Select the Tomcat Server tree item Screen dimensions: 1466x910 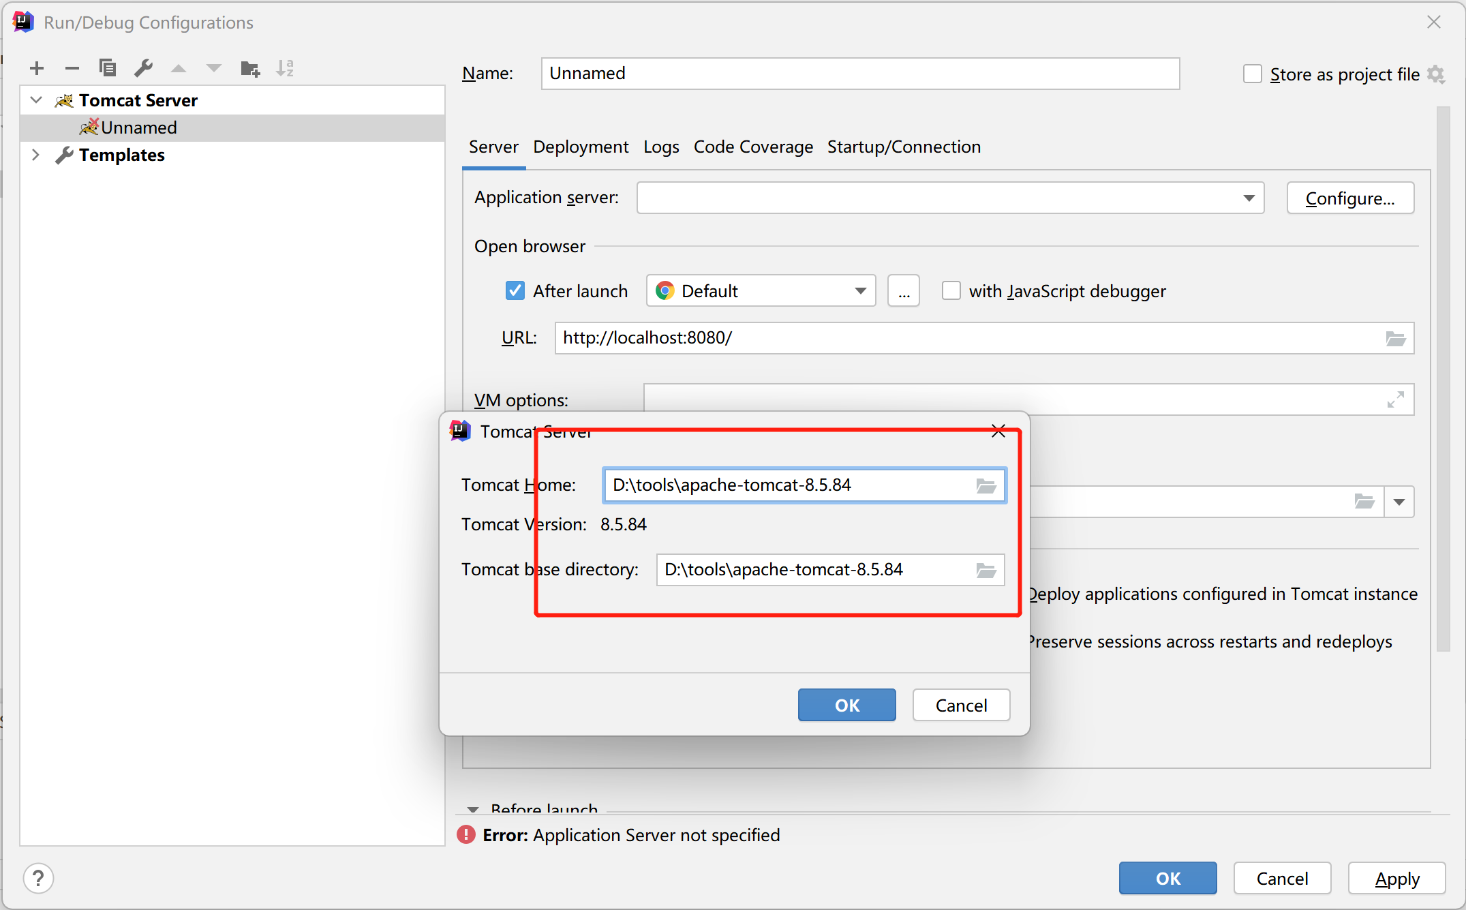[232, 100]
